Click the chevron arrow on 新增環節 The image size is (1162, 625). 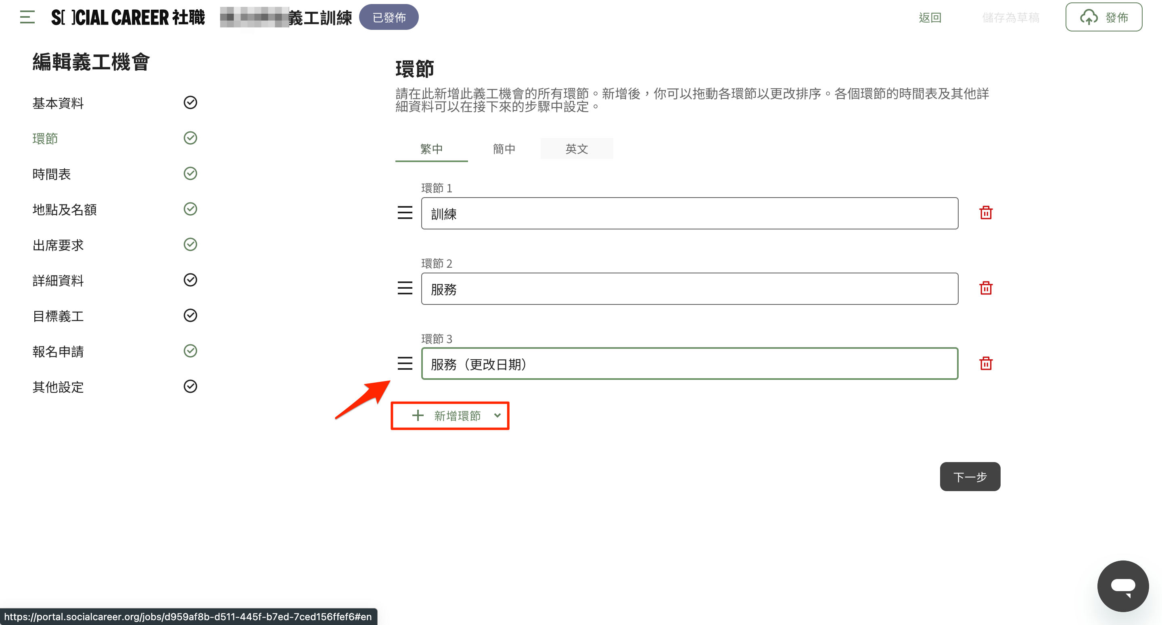497,416
